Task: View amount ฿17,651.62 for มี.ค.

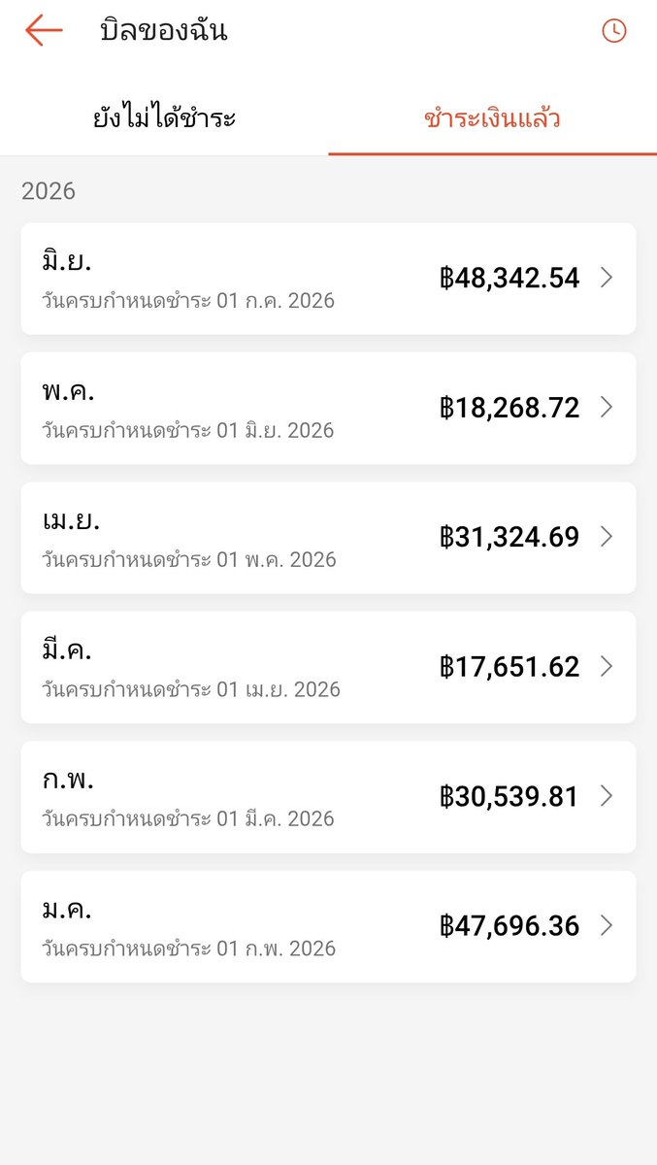Action: click(509, 667)
